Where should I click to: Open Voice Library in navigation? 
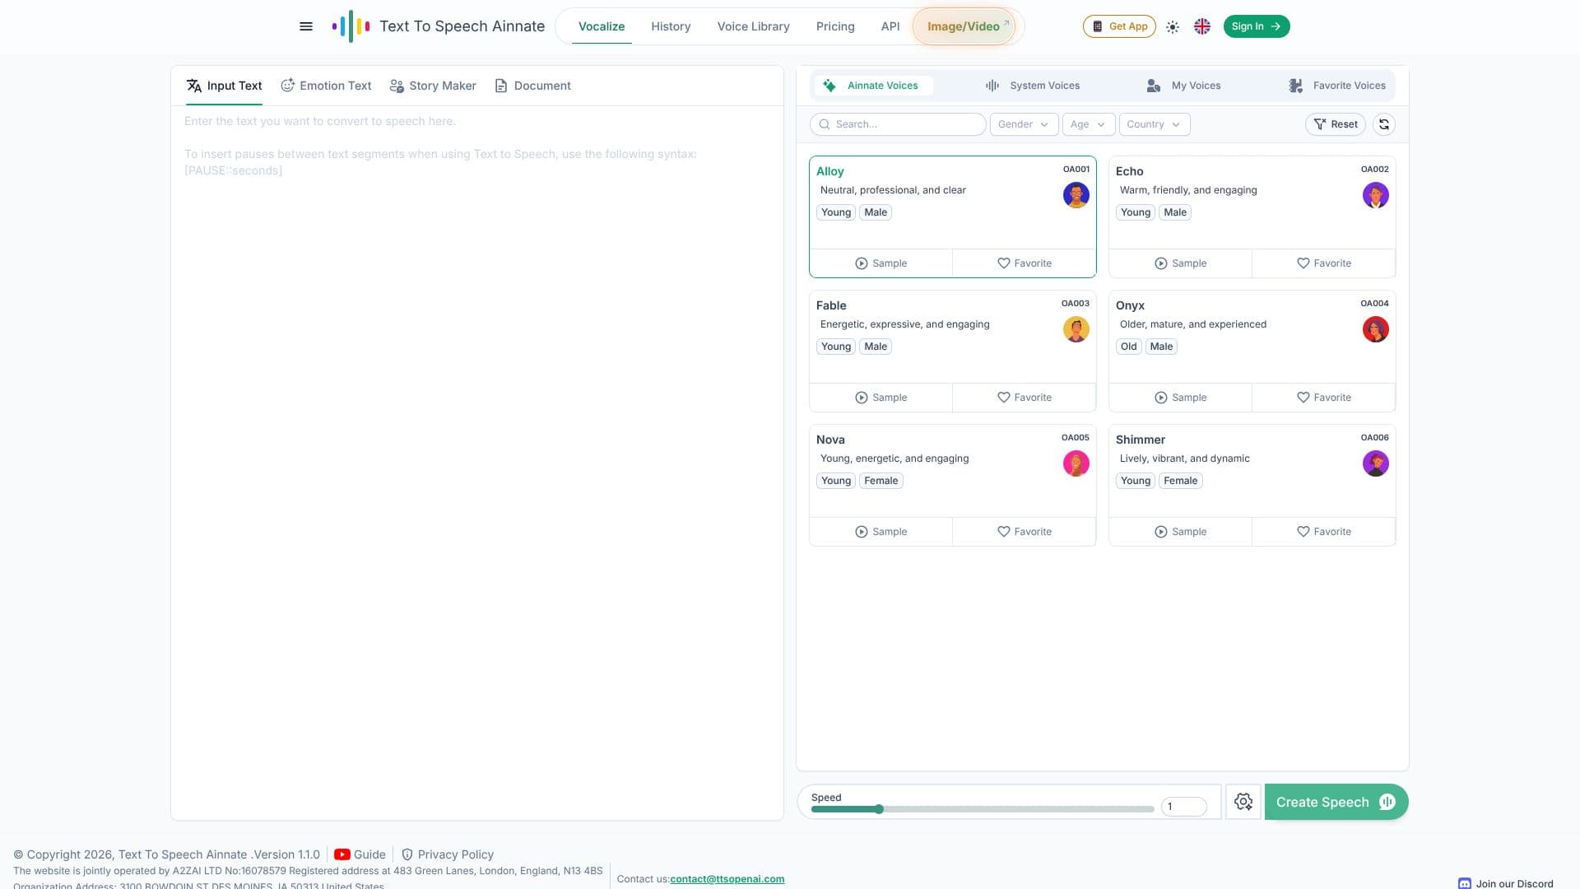[x=753, y=26]
